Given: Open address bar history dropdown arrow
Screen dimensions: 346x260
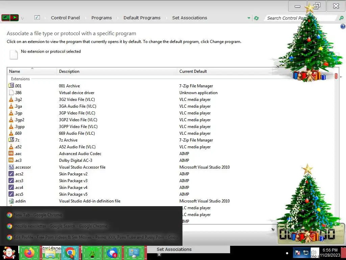Looking at the screenshot, I should point(249,18).
